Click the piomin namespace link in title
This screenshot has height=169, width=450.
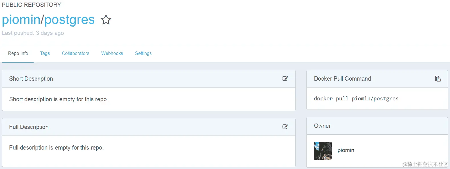21,20
